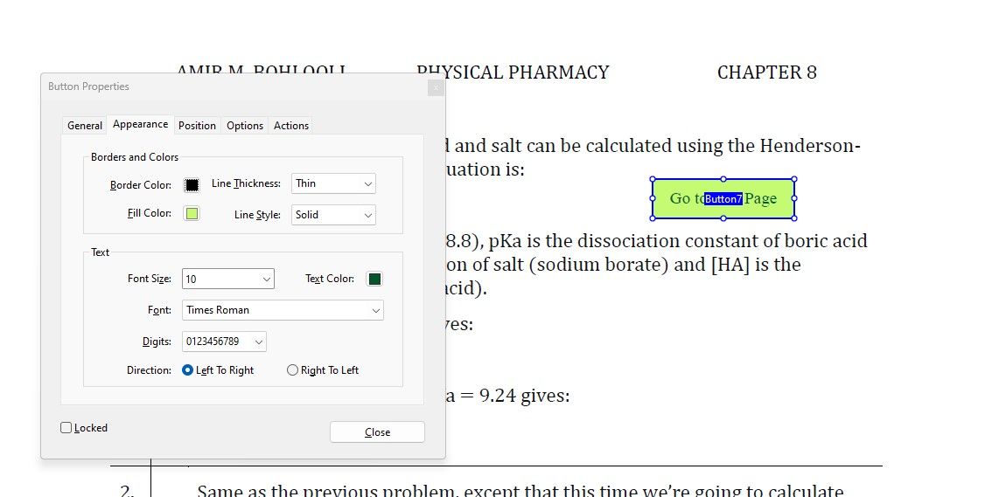Change the Text Color swatch
Screen dimensions: 992x497
pos(374,280)
